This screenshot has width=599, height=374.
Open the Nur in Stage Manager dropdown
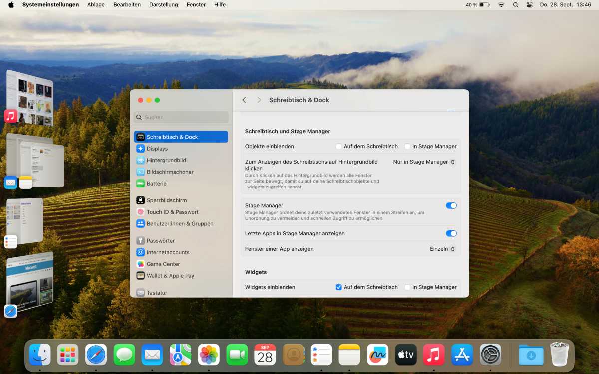click(424, 162)
